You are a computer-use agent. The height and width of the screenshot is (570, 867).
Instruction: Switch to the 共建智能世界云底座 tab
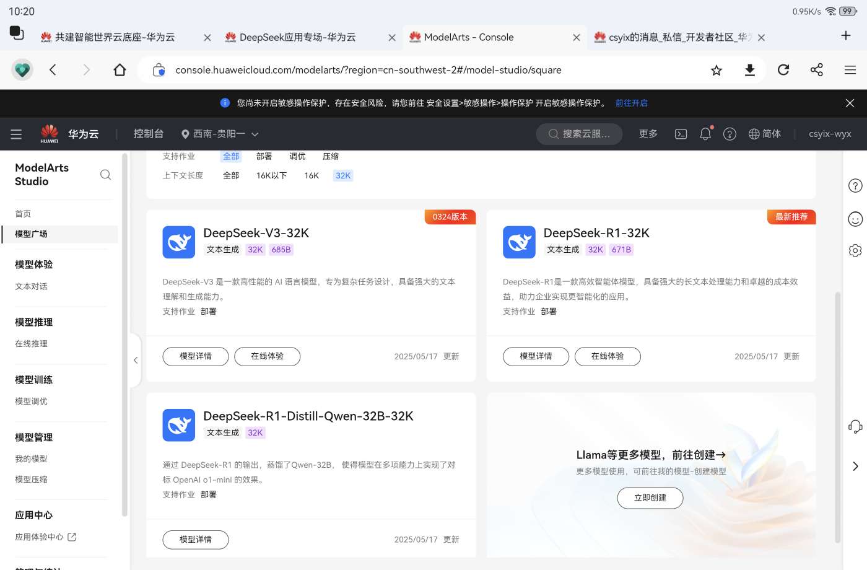pyautogui.click(x=115, y=37)
